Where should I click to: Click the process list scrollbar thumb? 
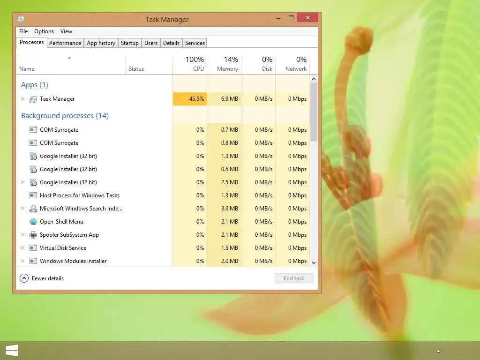click(x=314, y=112)
